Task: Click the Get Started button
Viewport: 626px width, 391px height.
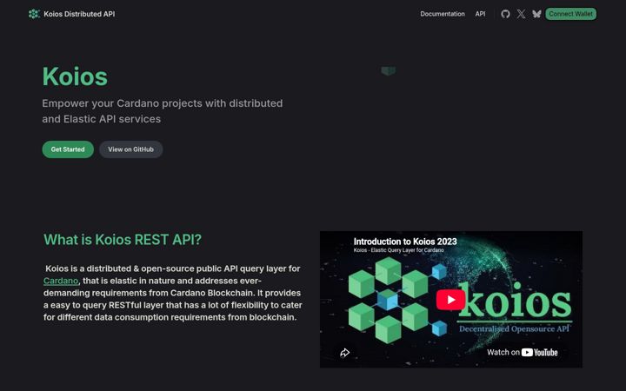Action: [68, 149]
